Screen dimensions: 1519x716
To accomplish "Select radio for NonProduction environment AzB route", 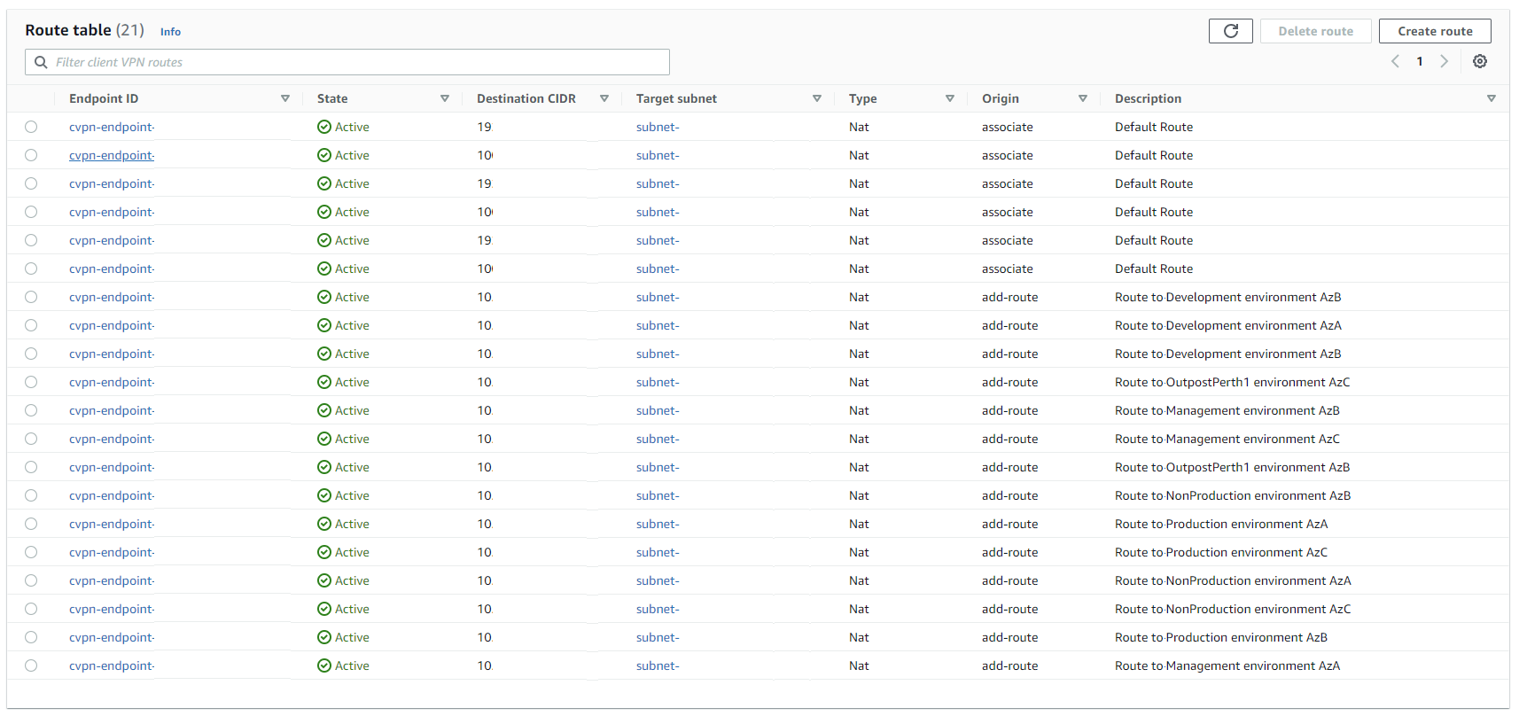I will click(31, 495).
